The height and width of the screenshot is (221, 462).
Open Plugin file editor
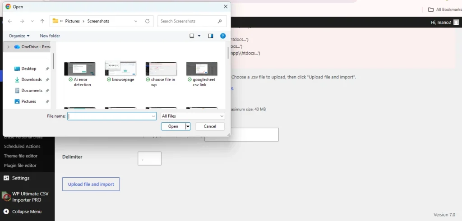tap(20, 166)
